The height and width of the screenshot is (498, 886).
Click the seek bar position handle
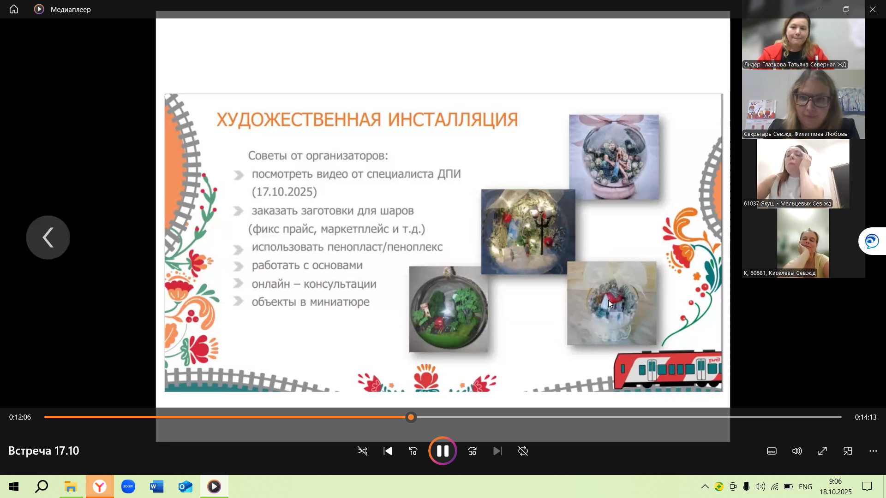(x=411, y=417)
